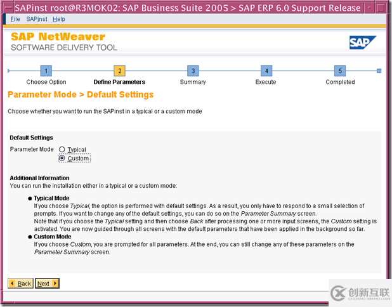392x307 pixels.
Task: Click the 'Additional Information' heading
Action: pos(39,178)
